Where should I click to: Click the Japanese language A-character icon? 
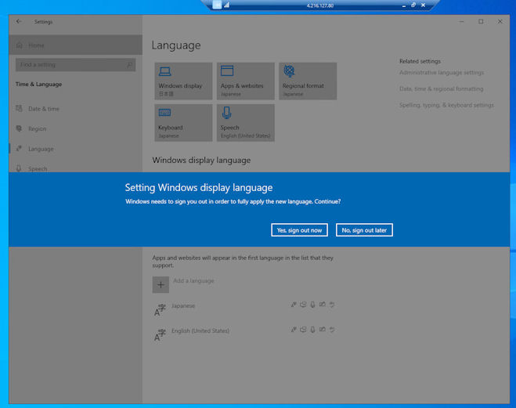(x=160, y=310)
